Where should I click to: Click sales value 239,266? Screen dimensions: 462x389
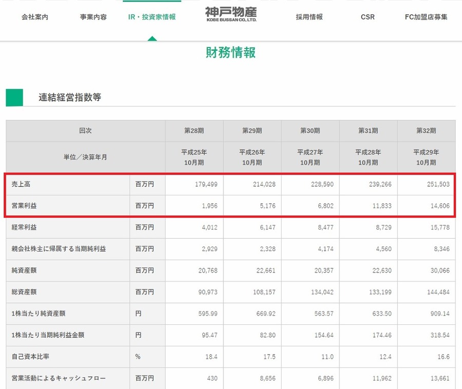(x=380, y=184)
